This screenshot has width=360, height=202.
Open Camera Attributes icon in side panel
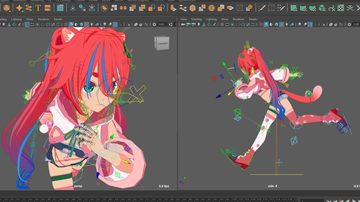pos(193,24)
